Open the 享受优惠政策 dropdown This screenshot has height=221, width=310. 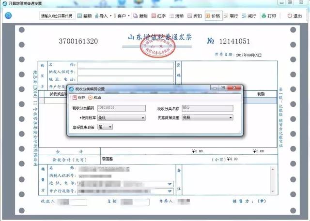(x=105, y=127)
